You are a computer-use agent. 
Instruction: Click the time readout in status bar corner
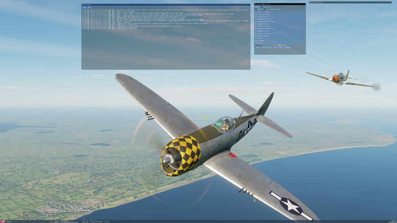point(394,221)
